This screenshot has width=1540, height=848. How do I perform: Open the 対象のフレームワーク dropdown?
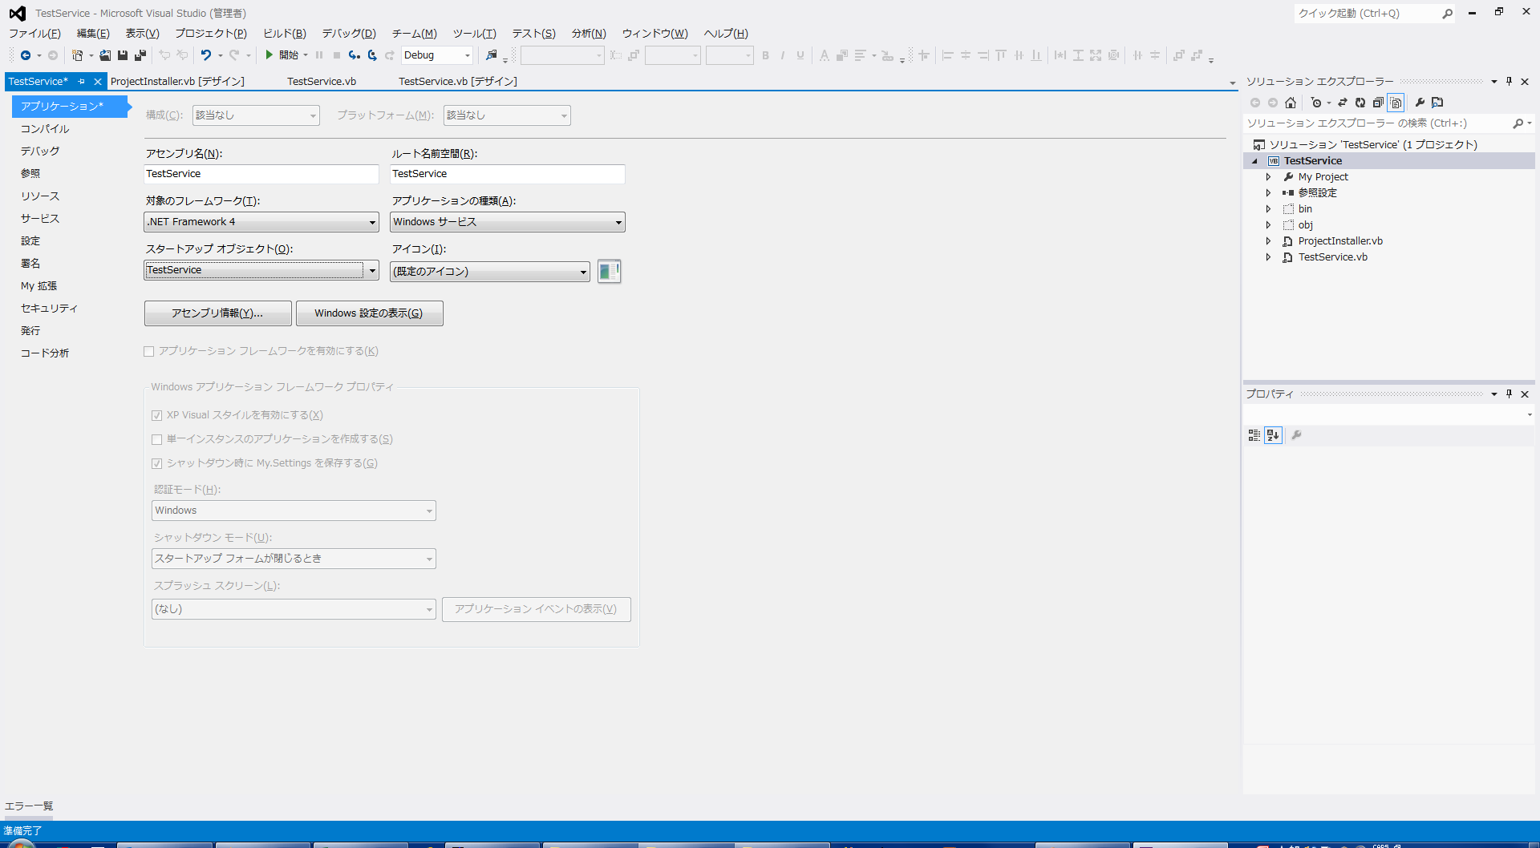pyautogui.click(x=261, y=222)
